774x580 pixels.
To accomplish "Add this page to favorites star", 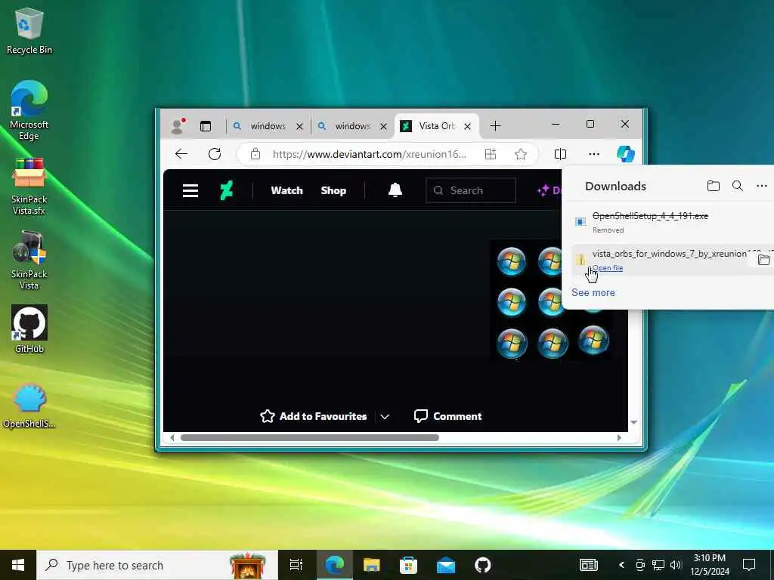I will pos(520,154).
